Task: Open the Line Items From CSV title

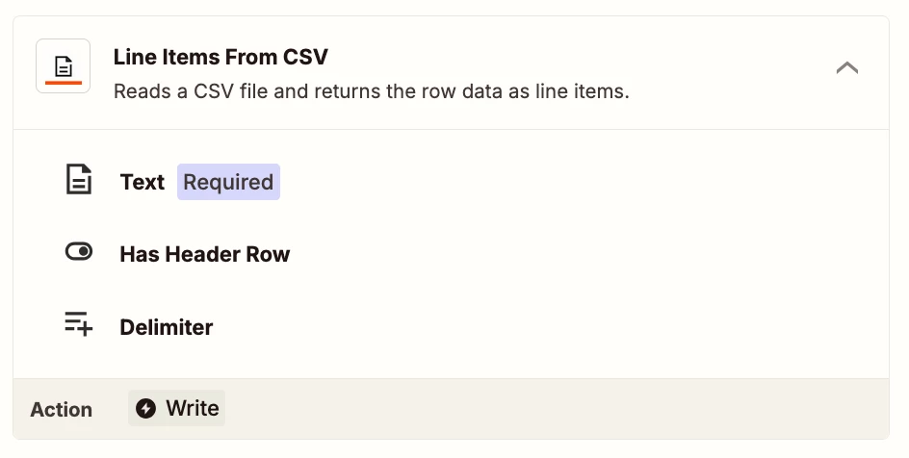Action: click(221, 57)
